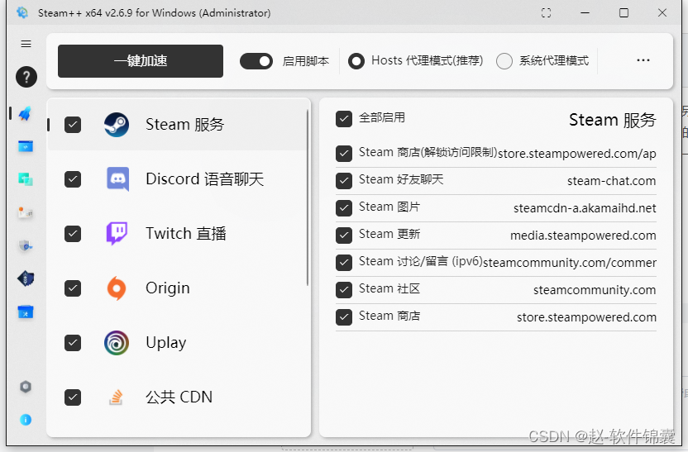This screenshot has height=452, width=688.
Task: Toggle the 启用脚本 switch
Action: [x=256, y=61]
